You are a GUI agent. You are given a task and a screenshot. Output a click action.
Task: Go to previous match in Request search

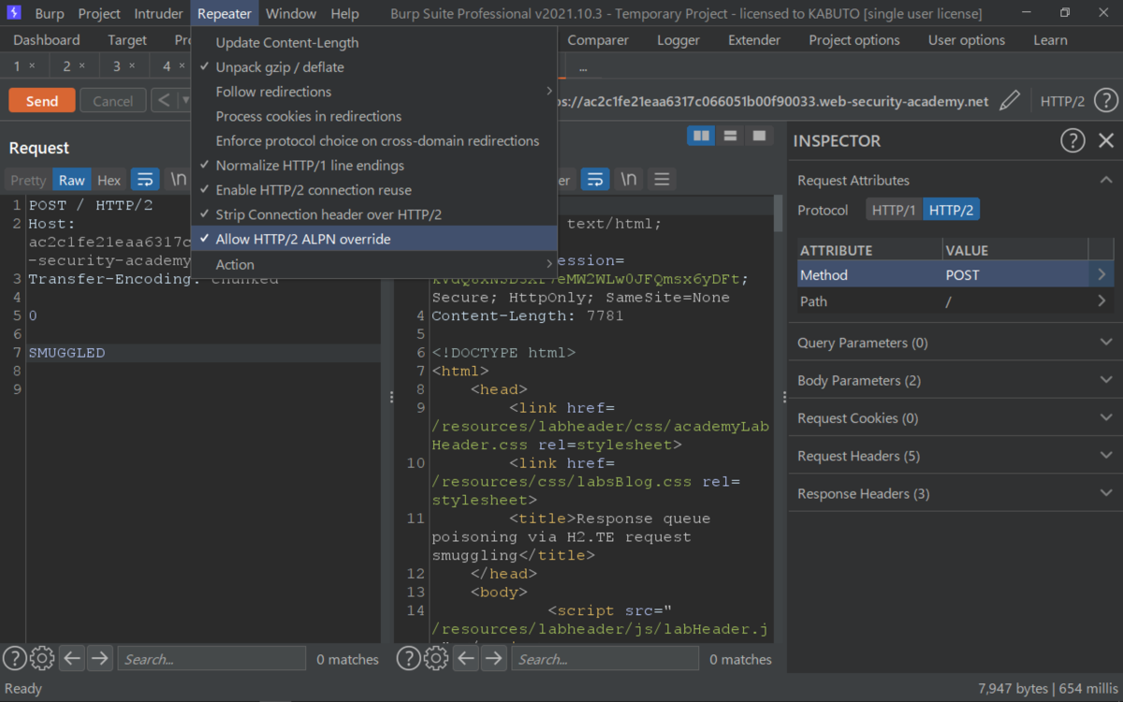click(72, 658)
